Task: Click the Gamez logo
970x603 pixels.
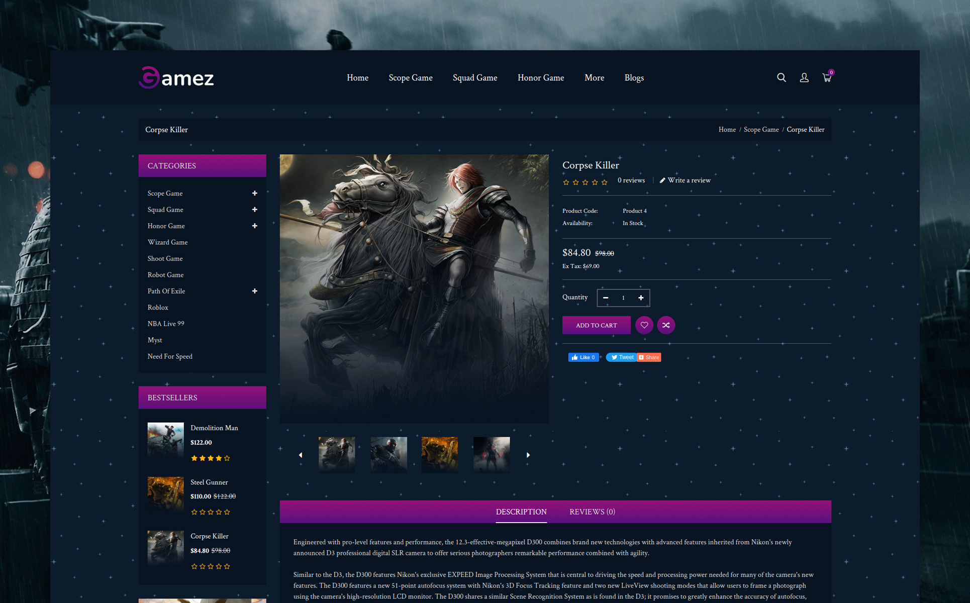Action: 176,78
